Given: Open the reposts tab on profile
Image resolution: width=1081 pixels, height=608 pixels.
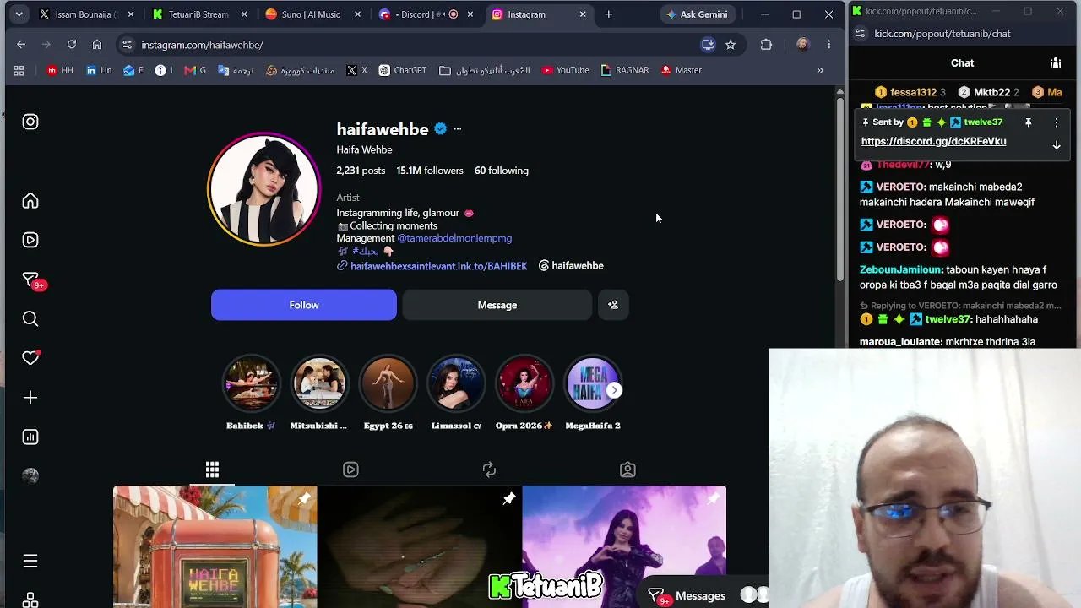Looking at the screenshot, I should [489, 470].
